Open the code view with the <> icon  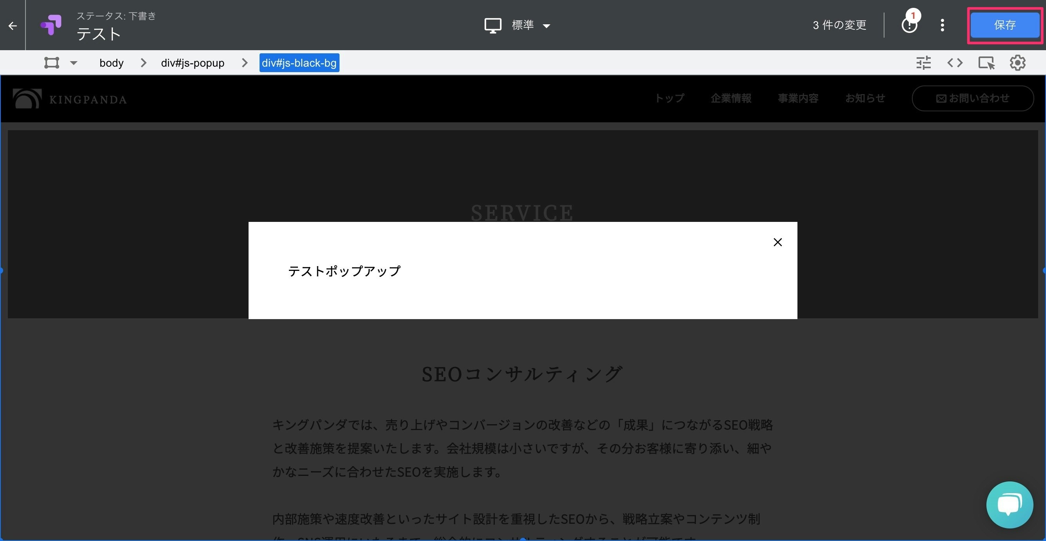click(x=955, y=63)
